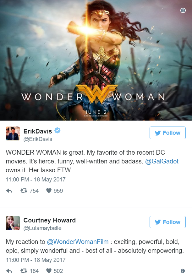This screenshot has width=192, height=278.
Task: Reply to ErikDavis's tweet
Action: [9, 191]
